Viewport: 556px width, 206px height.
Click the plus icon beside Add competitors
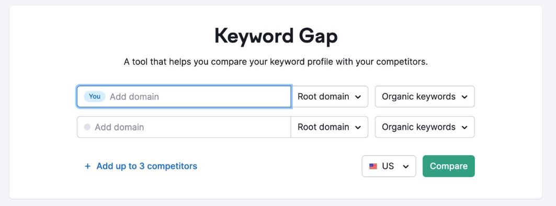(x=87, y=166)
